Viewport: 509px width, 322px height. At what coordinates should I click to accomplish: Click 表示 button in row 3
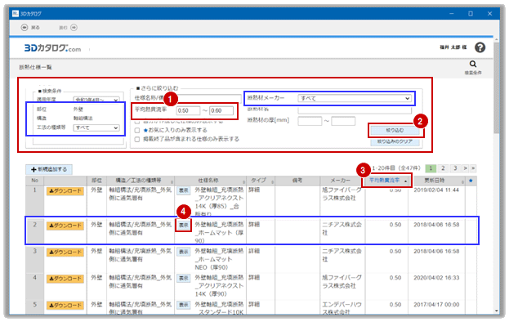[184, 252]
